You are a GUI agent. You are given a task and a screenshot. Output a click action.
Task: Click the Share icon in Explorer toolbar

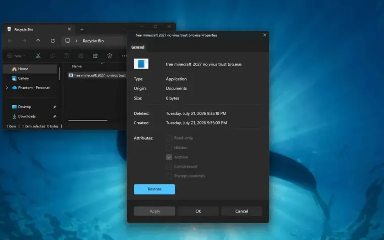pyautogui.click(x=95, y=56)
